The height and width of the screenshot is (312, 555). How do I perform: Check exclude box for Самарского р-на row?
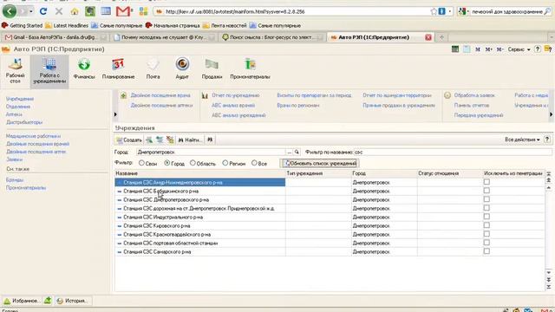tap(486, 251)
